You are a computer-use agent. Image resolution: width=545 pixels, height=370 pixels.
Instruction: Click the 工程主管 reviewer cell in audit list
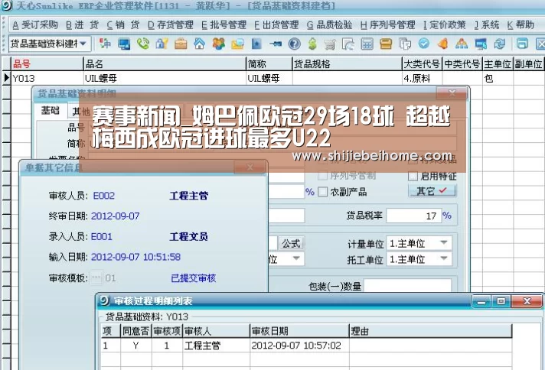click(216, 346)
